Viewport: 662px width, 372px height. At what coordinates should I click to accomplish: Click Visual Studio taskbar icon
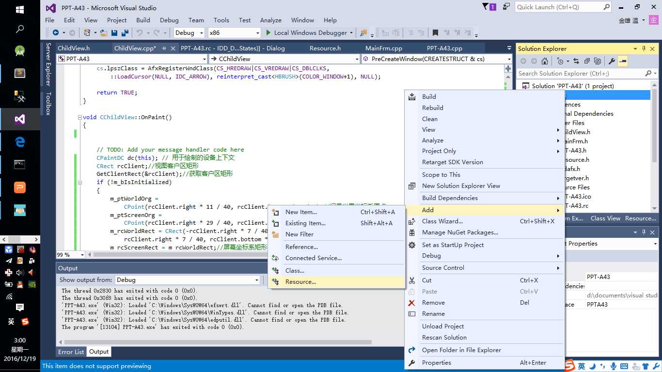20,119
